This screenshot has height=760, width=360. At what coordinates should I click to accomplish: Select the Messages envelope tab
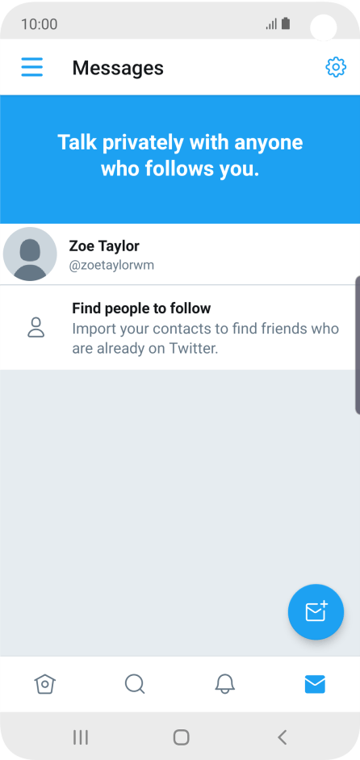tap(315, 684)
